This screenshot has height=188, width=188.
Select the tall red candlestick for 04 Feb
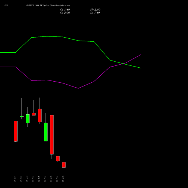[x=52, y=135]
